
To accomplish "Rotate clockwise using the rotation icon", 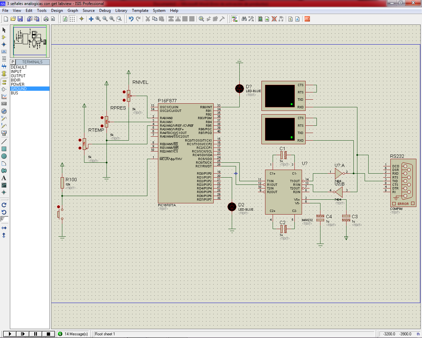I will tap(4, 205).
